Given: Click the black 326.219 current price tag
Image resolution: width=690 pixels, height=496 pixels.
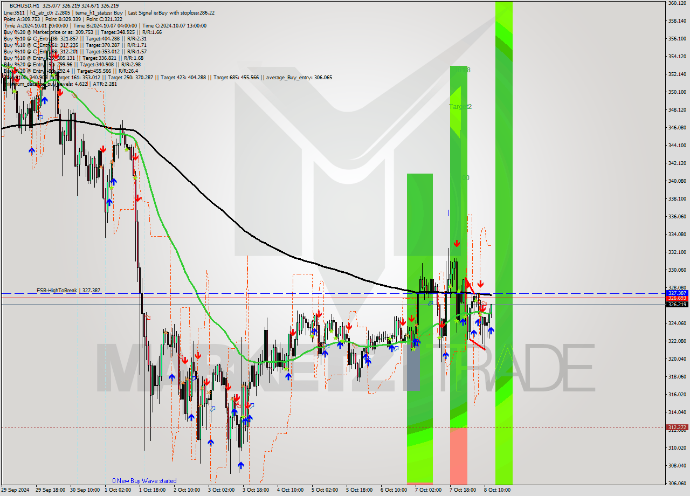Looking at the screenshot, I should (677, 304).
